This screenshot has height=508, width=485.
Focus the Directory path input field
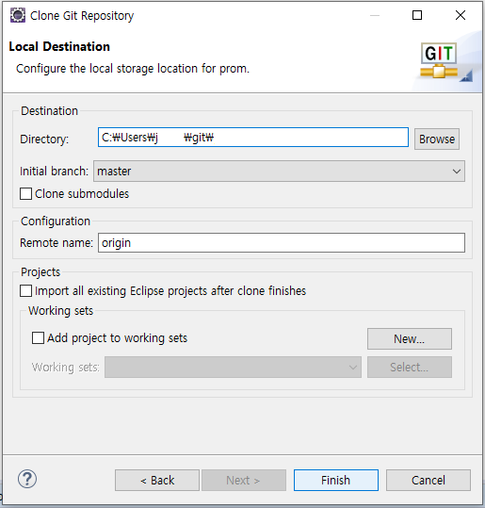click(x=253, y=138)
